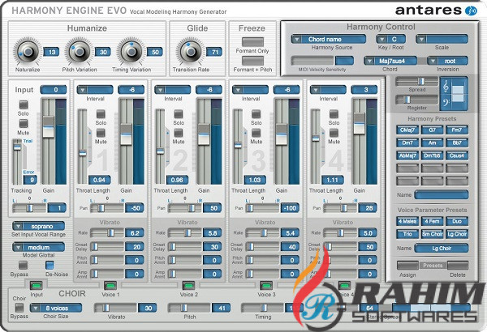Open the Choir Size dropdown
The width and height of the screenshot is (487, 332).
pos(56,308)
